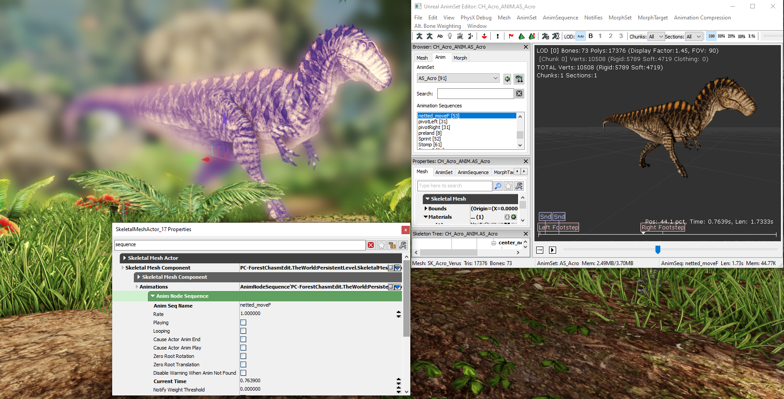Clear the animation Search field with X icon

[519, 93]
